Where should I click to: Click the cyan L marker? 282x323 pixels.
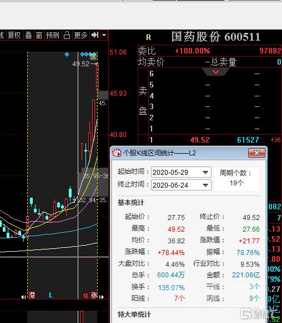pyautogui.click(x=51, y=295)
